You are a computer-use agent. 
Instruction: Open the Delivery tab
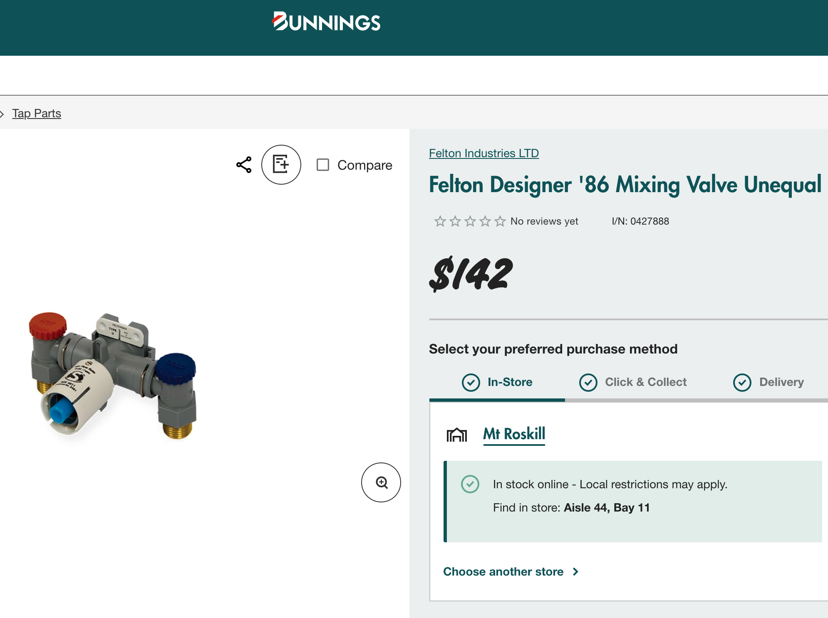point(781,382)
